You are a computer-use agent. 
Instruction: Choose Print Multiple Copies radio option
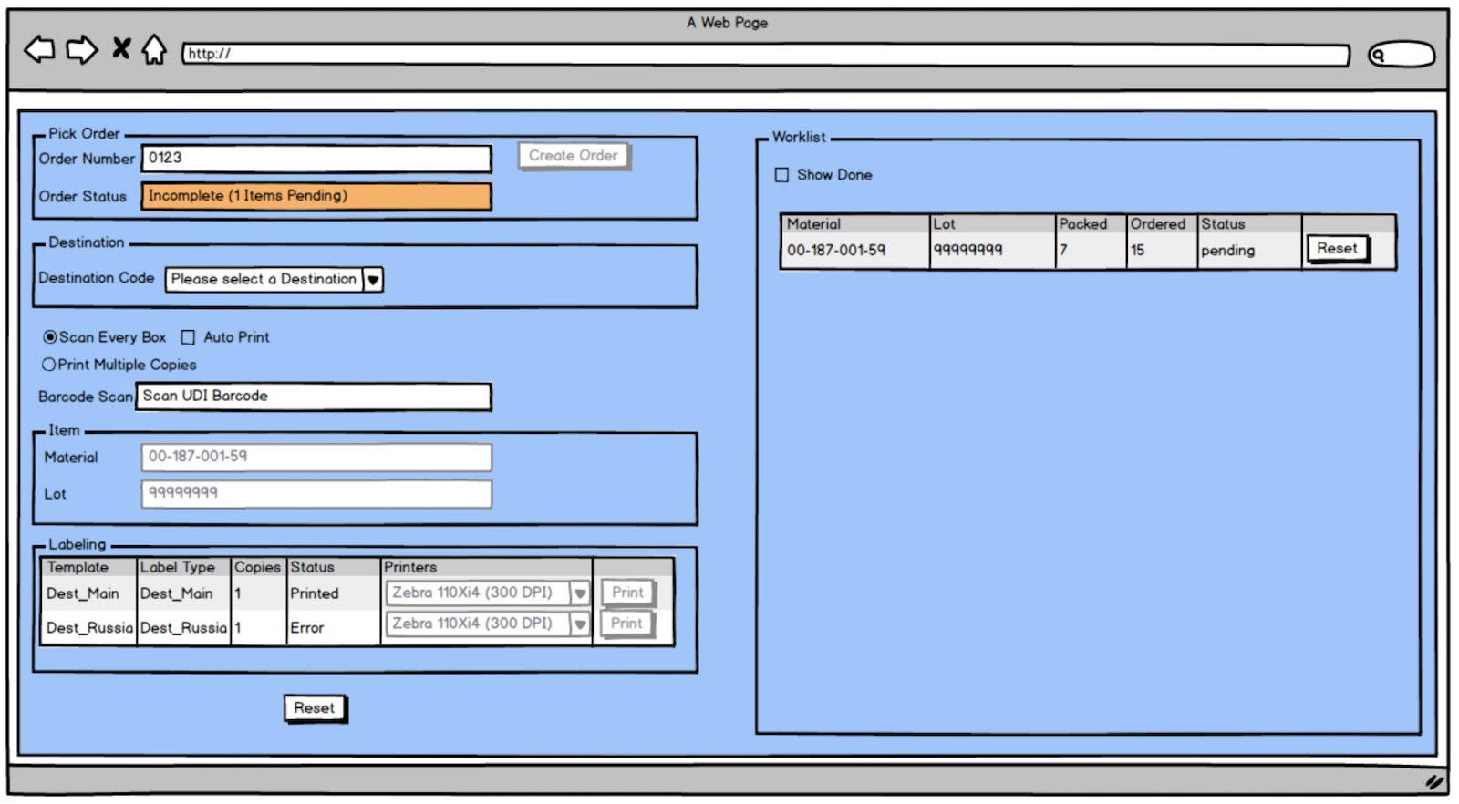[49, 365]
